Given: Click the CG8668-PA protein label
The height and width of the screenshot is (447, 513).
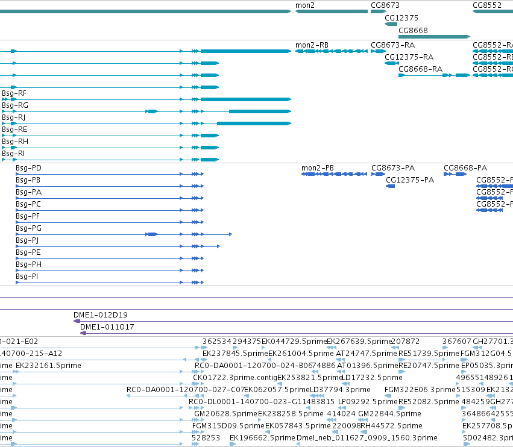Looking at the screenshot, I should pos(465,168).
